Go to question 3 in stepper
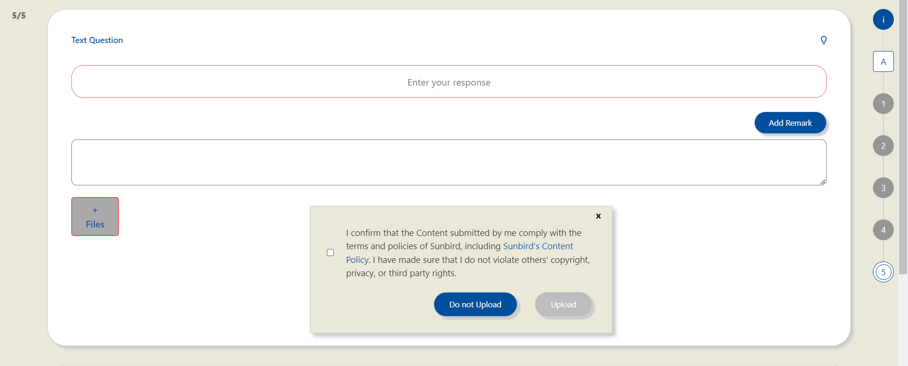Screen dimensions: 908x366 click(883, 188)
